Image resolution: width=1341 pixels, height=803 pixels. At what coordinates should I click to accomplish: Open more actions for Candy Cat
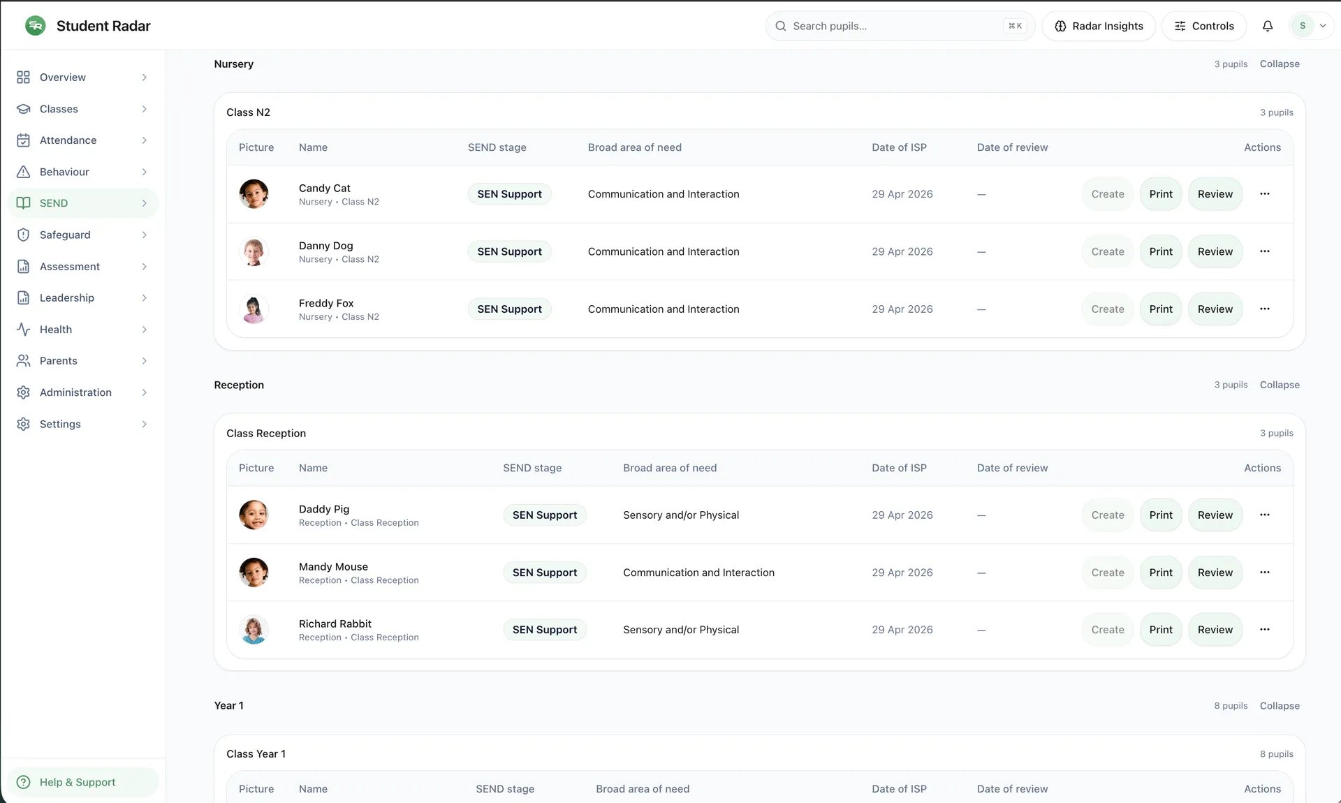pyautogui.click(x=1265, y=194)
